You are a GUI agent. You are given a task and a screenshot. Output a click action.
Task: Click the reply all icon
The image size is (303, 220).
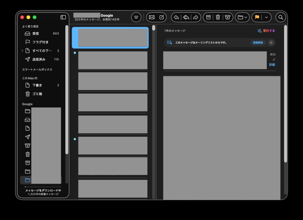[x=186, y=17]
